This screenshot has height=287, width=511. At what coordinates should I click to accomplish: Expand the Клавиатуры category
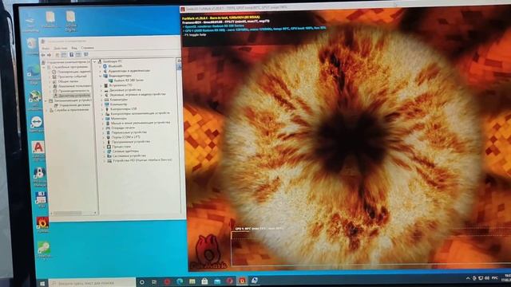[x=102, y=100]
